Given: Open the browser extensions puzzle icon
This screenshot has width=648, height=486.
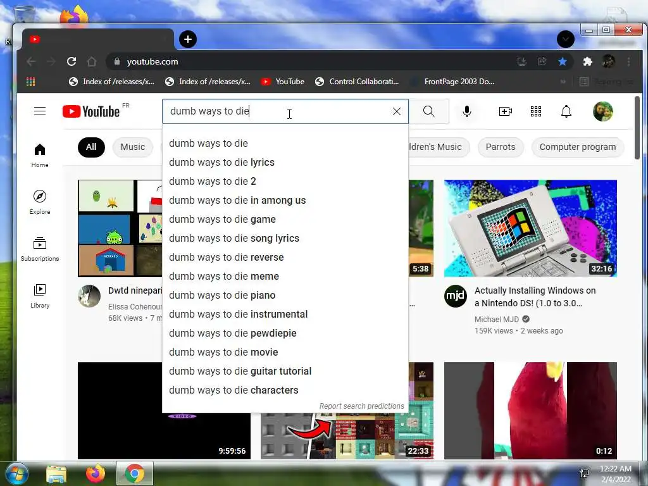Looking at the screenshot, I should (587, 61).
